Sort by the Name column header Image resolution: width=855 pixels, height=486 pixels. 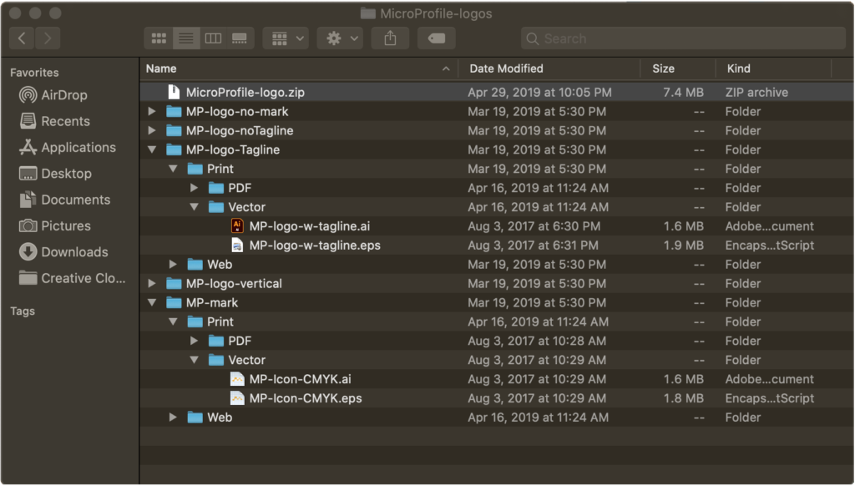(292, 68)
